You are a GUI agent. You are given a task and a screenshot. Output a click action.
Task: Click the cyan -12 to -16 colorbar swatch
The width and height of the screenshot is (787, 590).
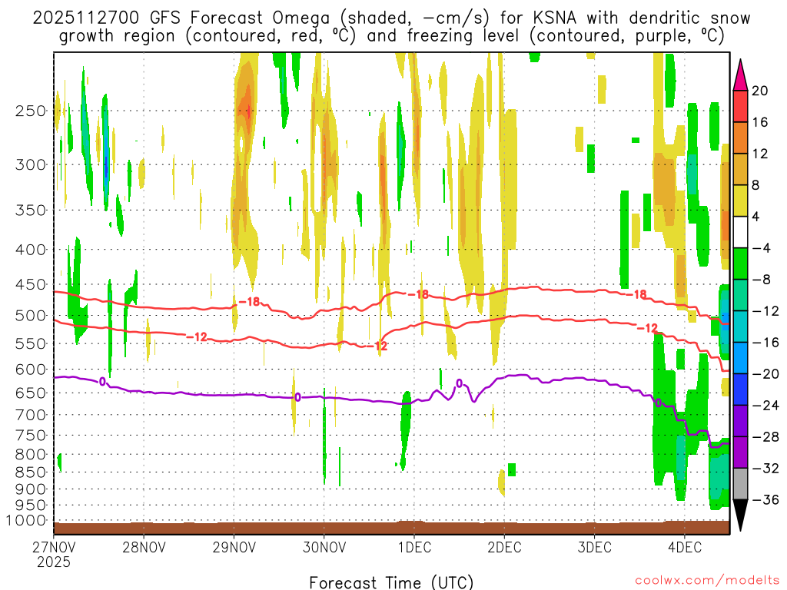pos(740,326)
